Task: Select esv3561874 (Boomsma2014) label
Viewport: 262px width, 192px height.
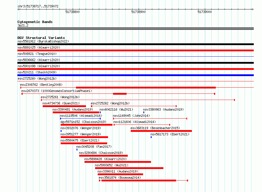Action: [120, 178]
